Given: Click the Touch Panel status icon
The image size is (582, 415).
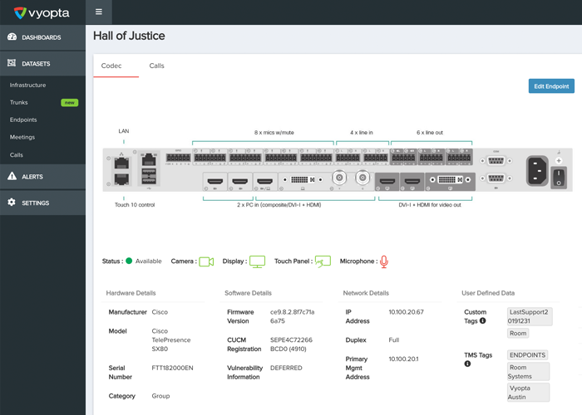Looking at the screenshot, I should (x=323, y=261).
